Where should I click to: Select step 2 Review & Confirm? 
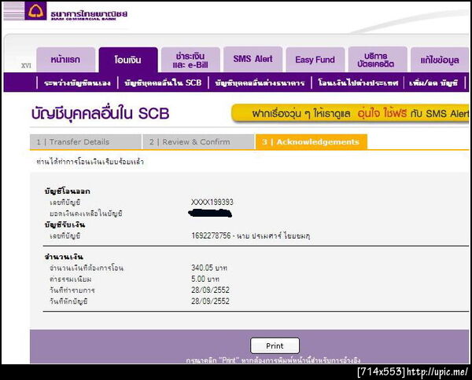[198, 142]
